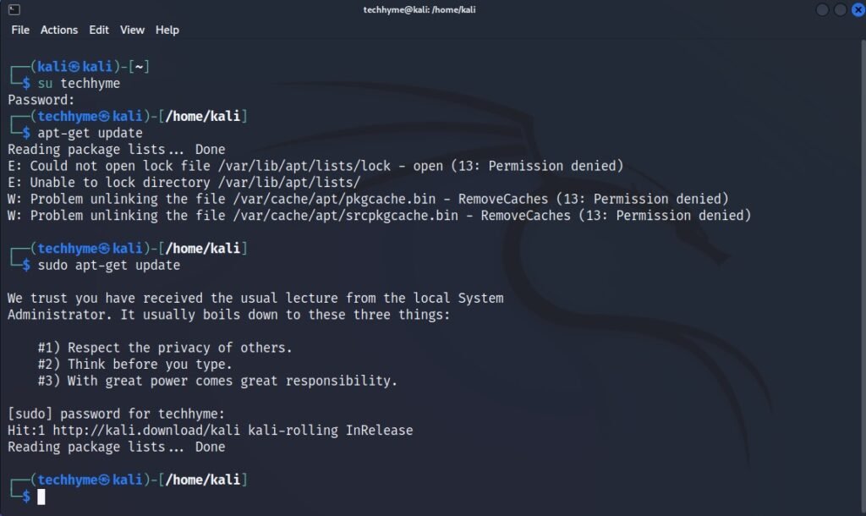Open the View menu
The image size is (866, 516).
132,30
